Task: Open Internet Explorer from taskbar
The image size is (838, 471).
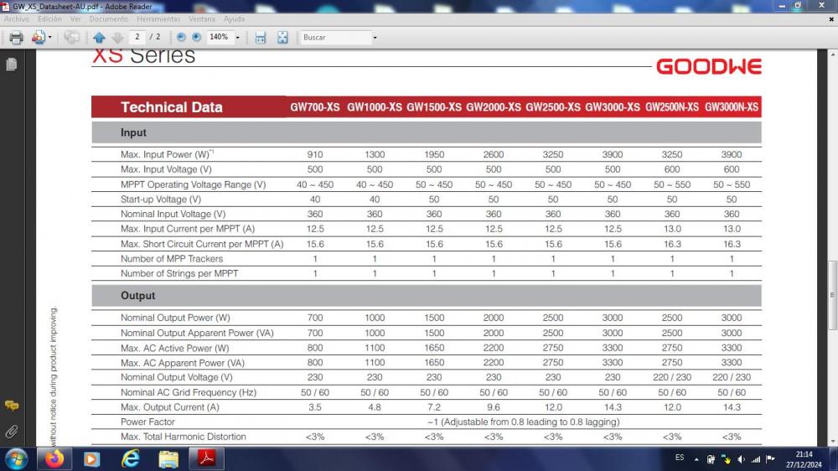Action: pyautogui.click(x=131, y=459)
